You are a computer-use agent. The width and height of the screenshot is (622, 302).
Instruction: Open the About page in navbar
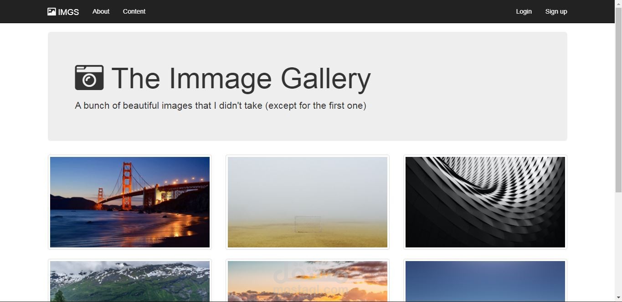click(101, 11)
